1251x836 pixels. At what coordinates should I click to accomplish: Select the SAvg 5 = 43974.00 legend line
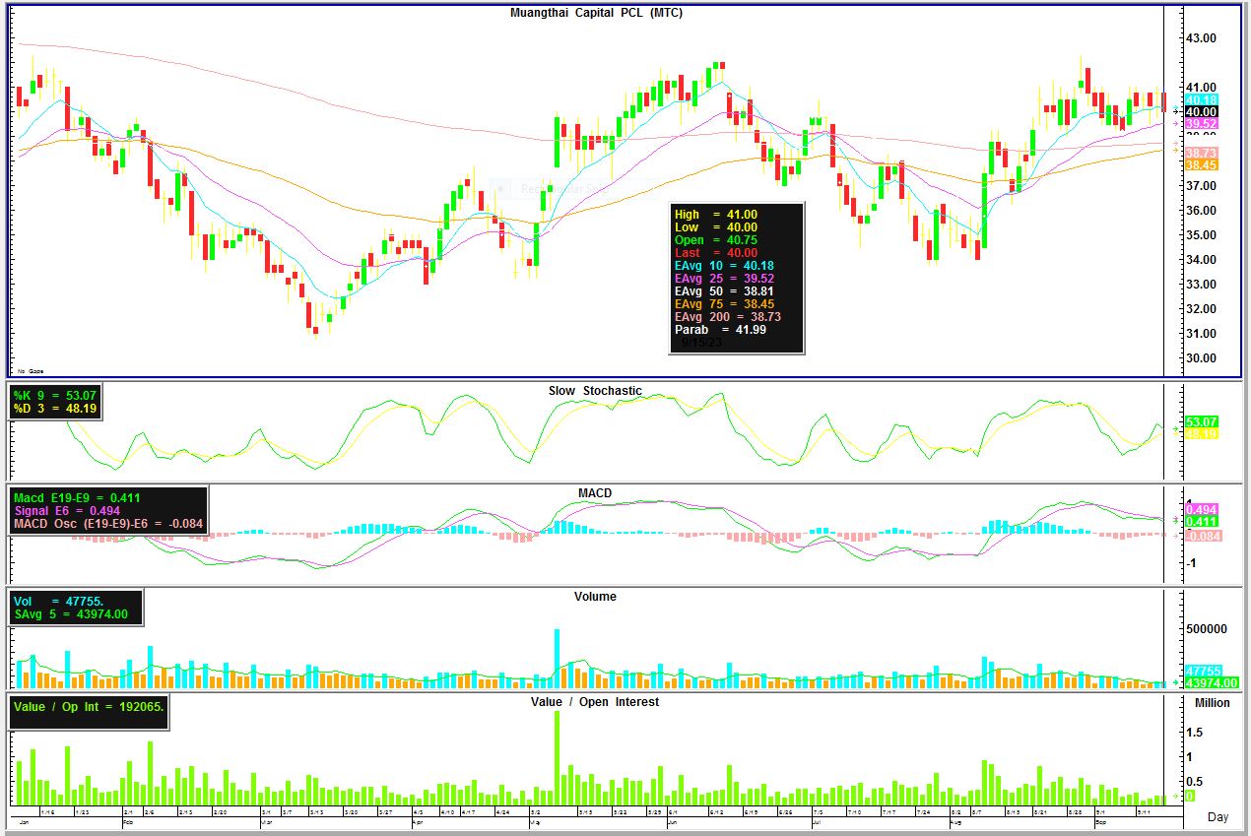click(x=72, y=613)
